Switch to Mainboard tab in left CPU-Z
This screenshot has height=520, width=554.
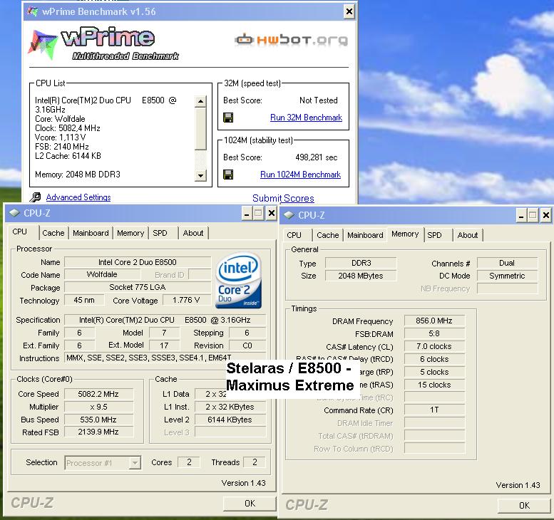point(91,233)
